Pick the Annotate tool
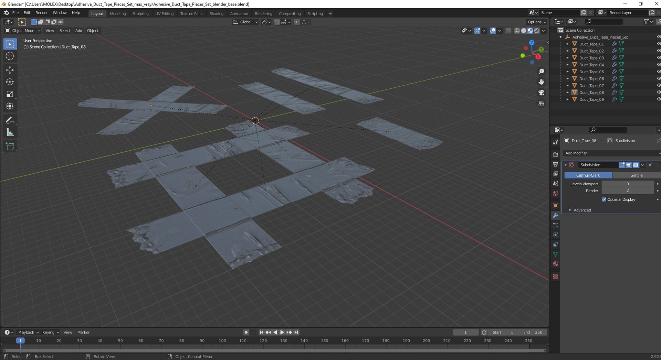The image size is (661, 360). [10, 120]
